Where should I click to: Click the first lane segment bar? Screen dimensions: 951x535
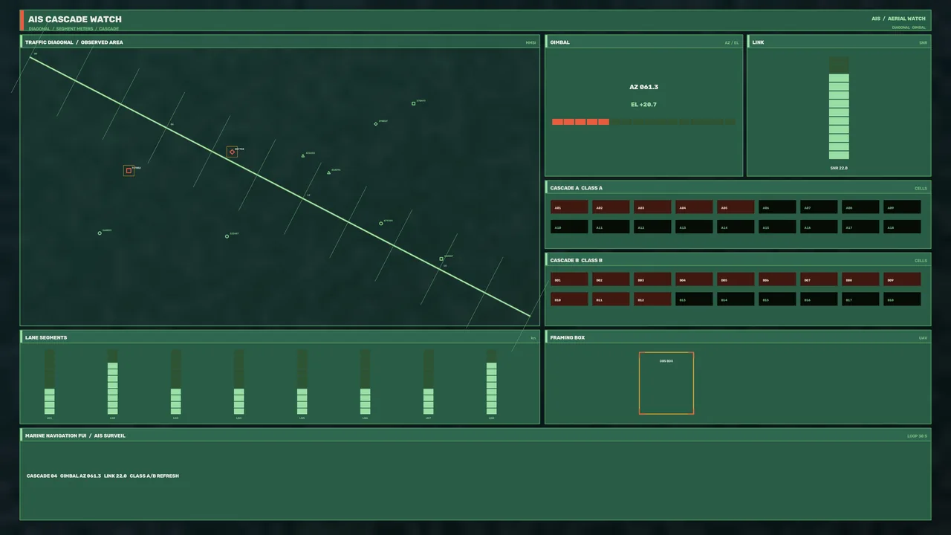pyautogui.click(x=49, y=382)
